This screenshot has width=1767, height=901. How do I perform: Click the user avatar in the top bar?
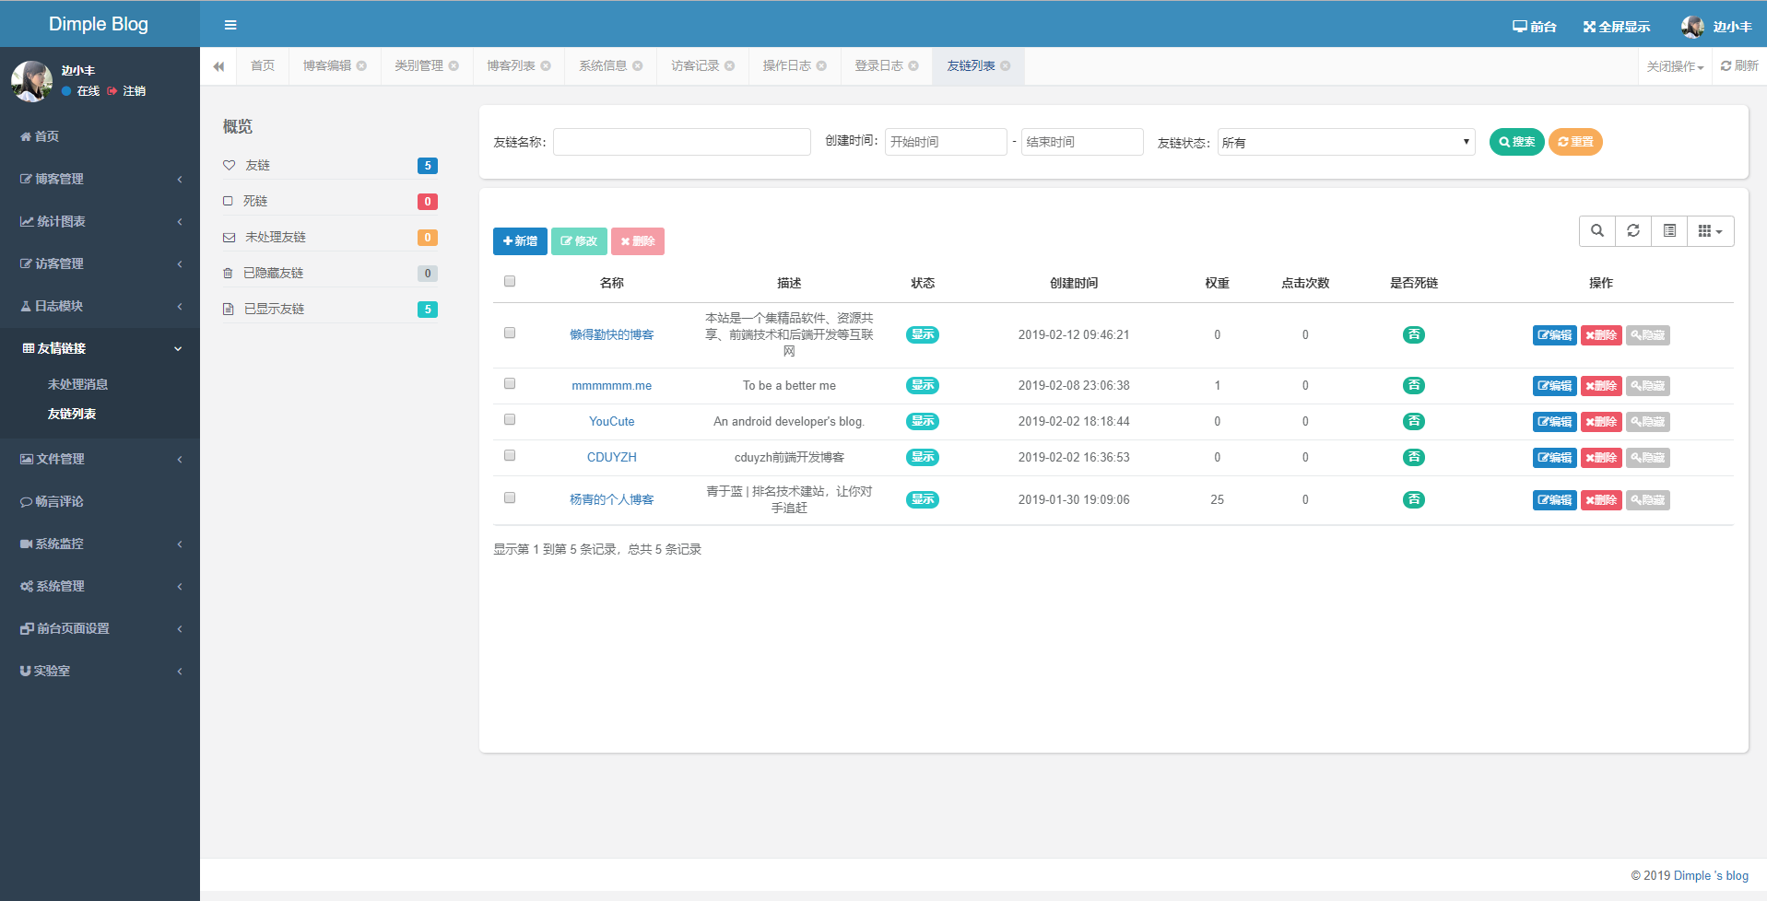[1692, 27]
